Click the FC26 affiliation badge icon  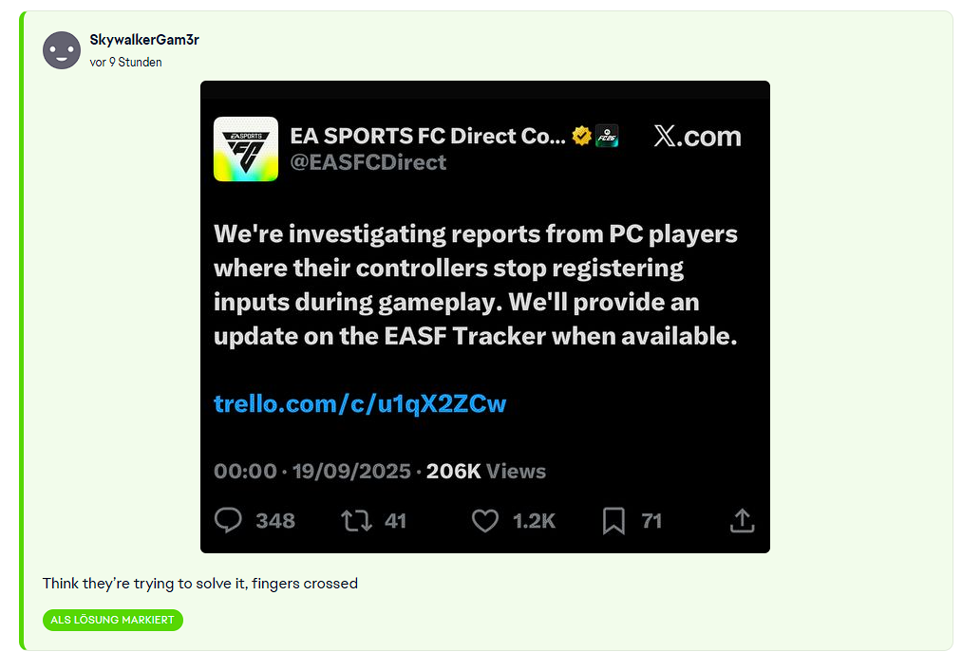click(607, 136)
